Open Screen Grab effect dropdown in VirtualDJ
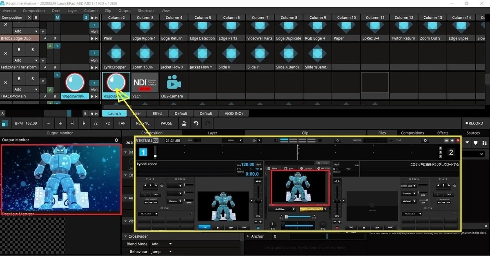 click(409, 186)
